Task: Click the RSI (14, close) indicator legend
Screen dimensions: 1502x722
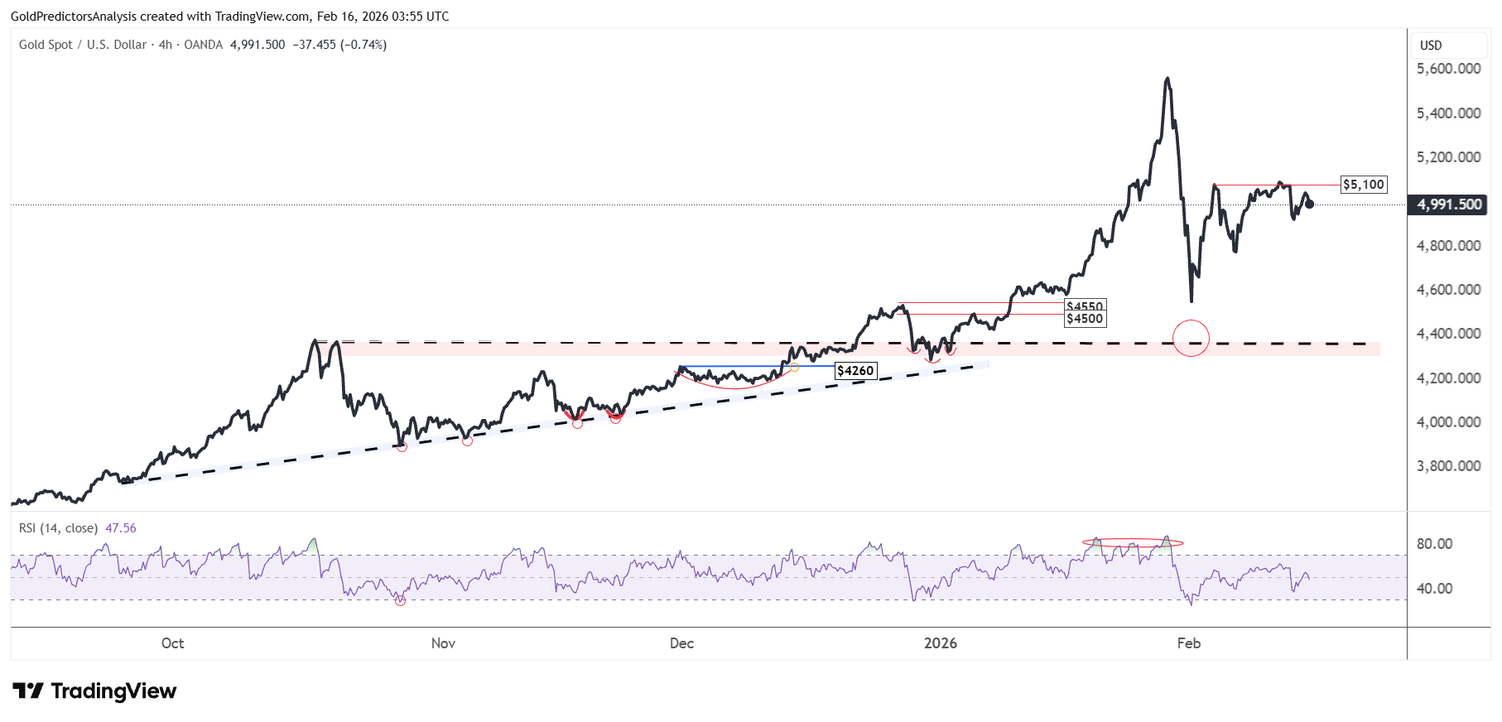Action: (x=58, y=528)
